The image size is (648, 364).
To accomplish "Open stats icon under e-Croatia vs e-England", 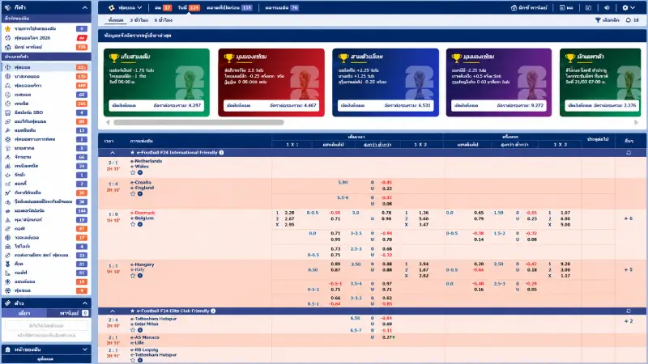I will point(140,194).
